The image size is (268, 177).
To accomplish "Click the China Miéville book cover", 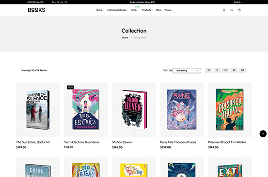I will point(38,170).
